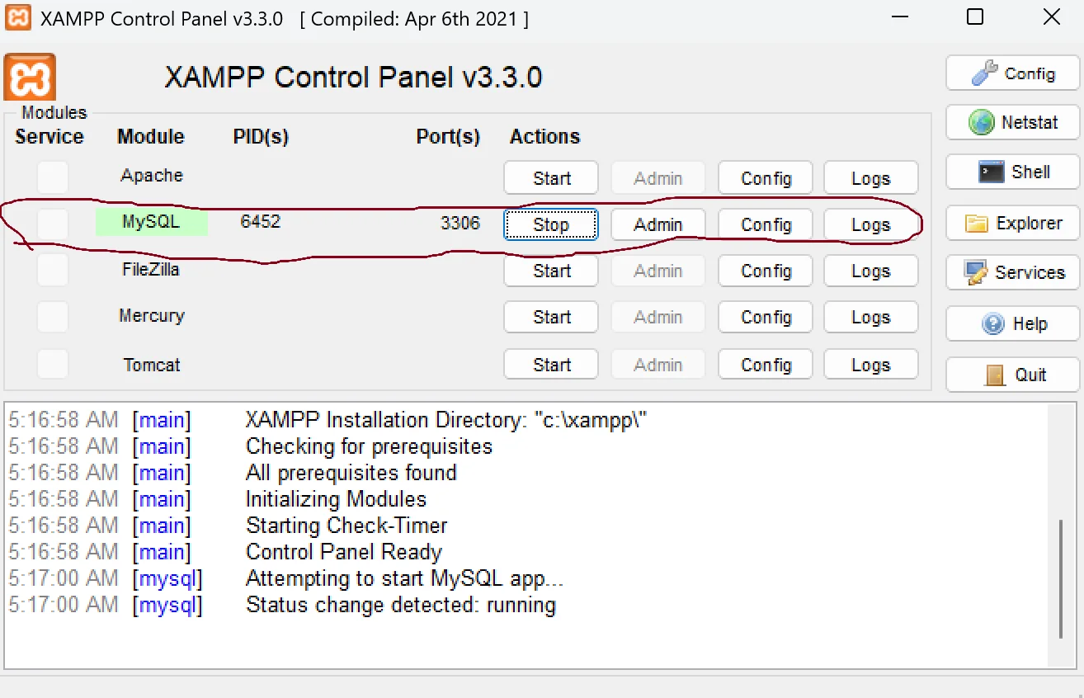Click the "Checking for prerequisites" log entry
Image resolution: width=1084 pixels, height=698 pixels.
(369, 446)
